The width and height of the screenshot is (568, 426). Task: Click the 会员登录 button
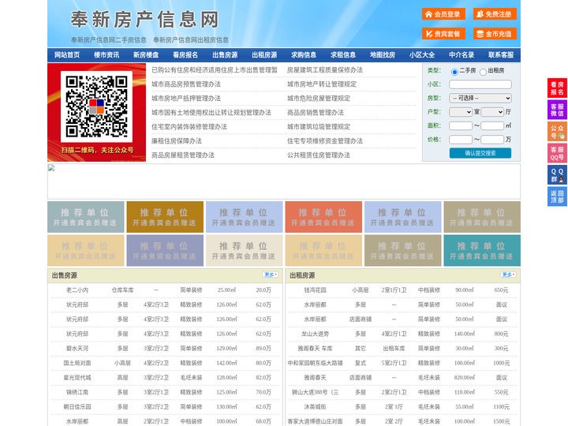click(x=443, y=14)
